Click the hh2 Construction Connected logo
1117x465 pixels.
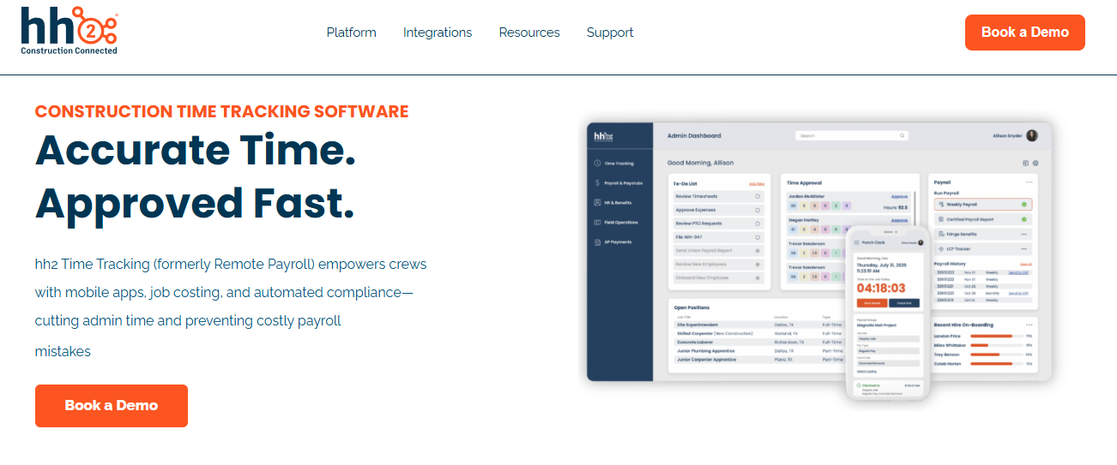69,31
